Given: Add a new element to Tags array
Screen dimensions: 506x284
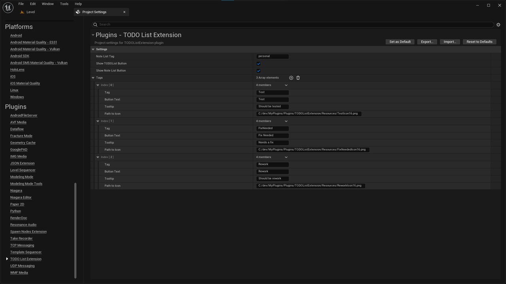Looking at the screenshot, I should [291, 78].
